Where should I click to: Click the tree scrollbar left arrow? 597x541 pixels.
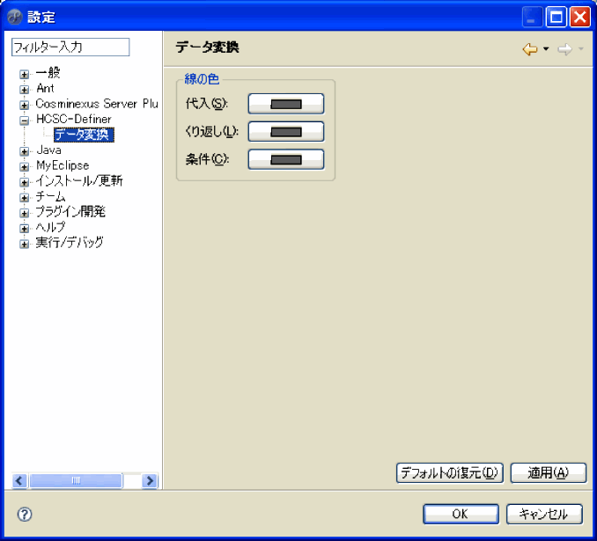tap(19, 481)
